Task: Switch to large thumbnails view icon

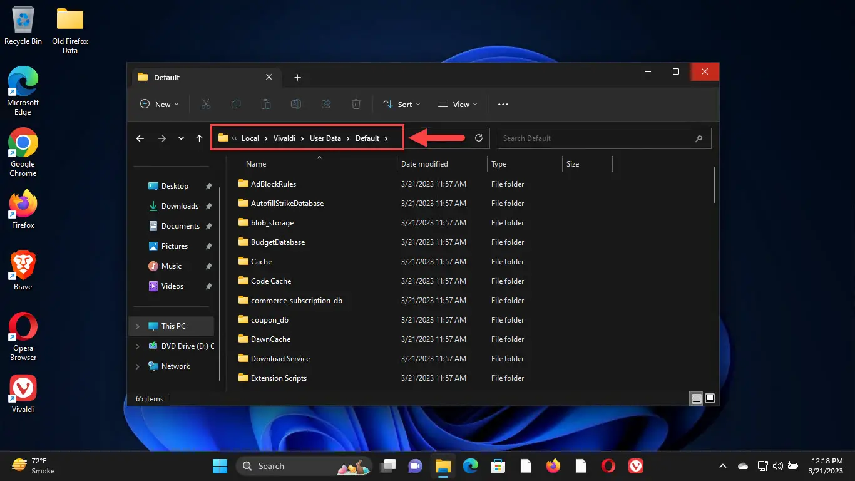Action: point(710,398)
